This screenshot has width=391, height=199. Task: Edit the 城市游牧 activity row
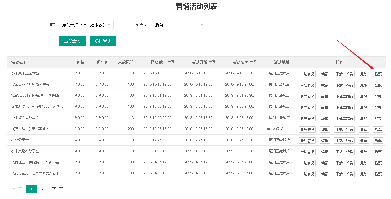(325, 107)
